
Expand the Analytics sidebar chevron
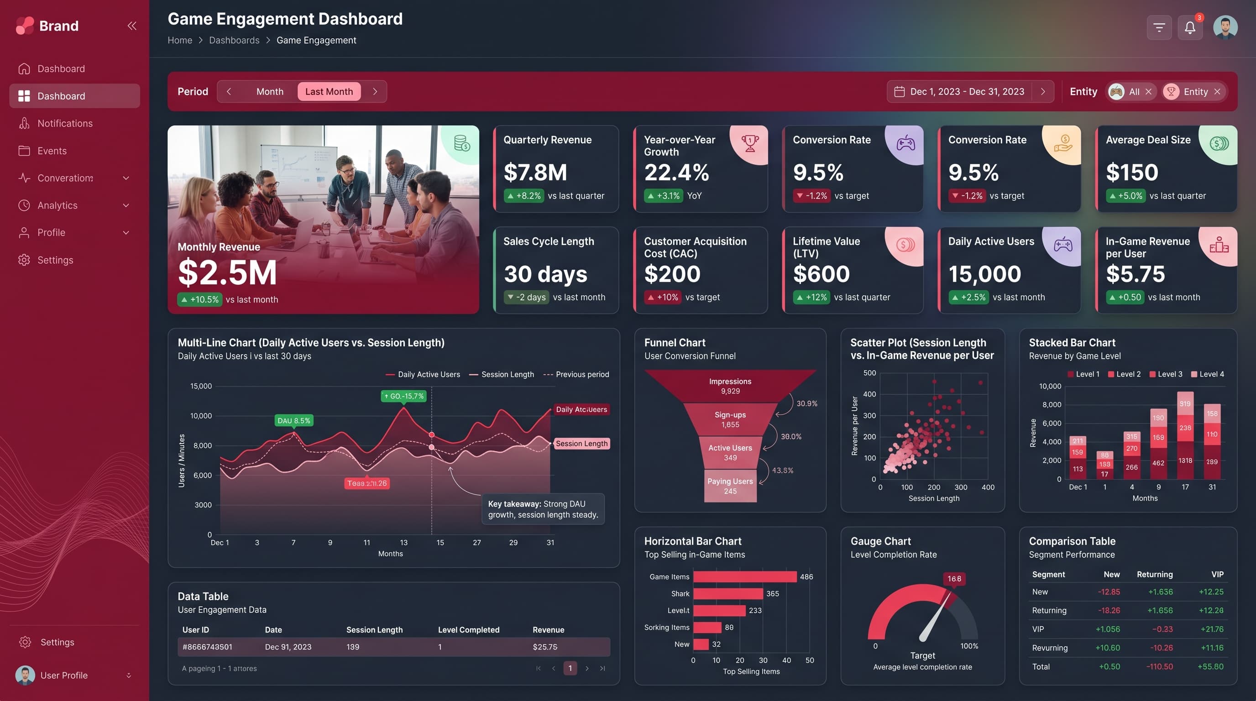tap(126, 205)
